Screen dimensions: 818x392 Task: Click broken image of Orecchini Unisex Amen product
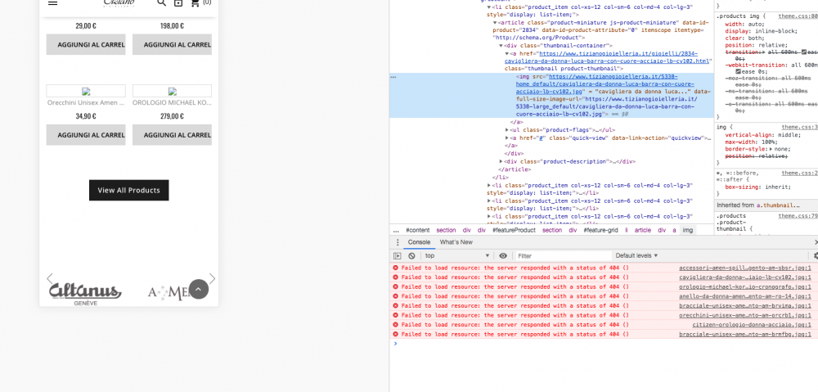(x=86, y=91)
